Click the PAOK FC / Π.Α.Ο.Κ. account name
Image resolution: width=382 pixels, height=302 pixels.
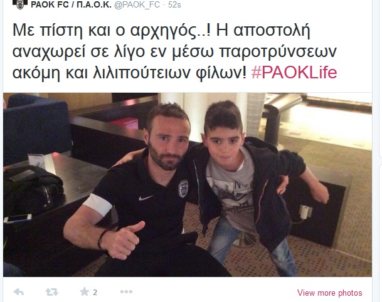[71, 4]
